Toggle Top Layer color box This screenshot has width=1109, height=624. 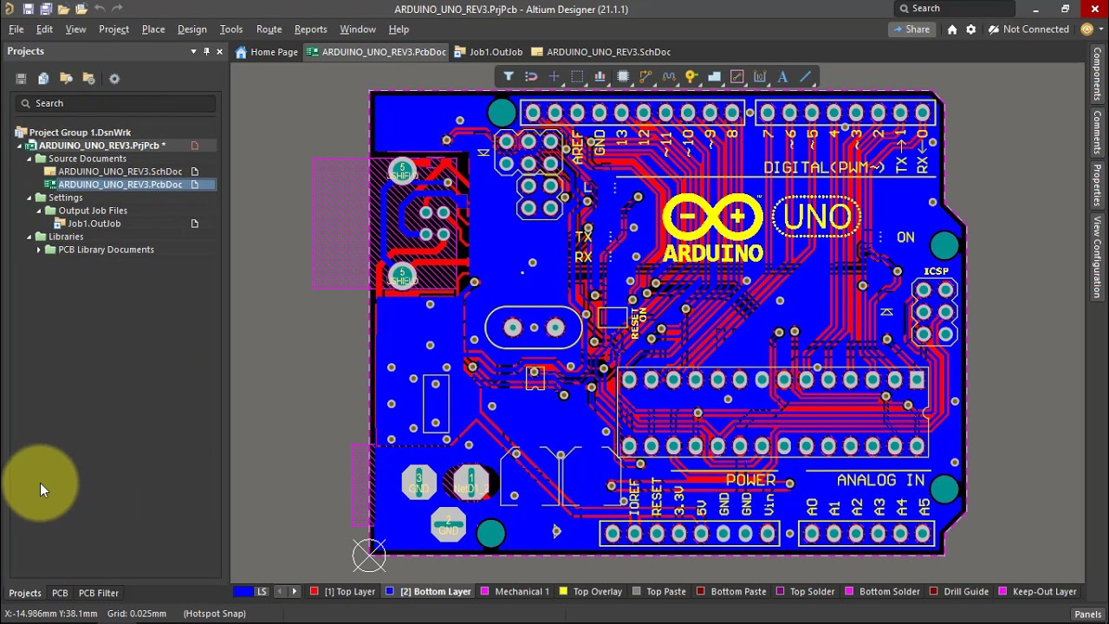point(315,592)
